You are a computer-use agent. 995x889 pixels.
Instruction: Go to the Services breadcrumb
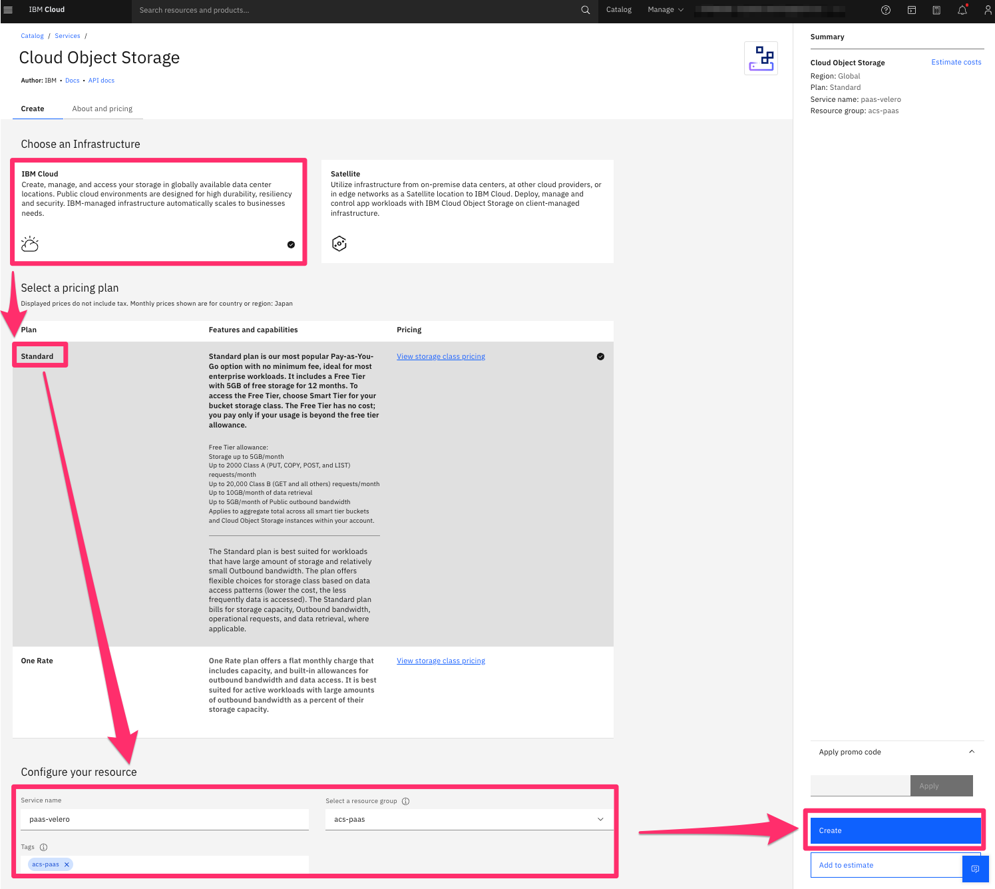pos(67,36)
